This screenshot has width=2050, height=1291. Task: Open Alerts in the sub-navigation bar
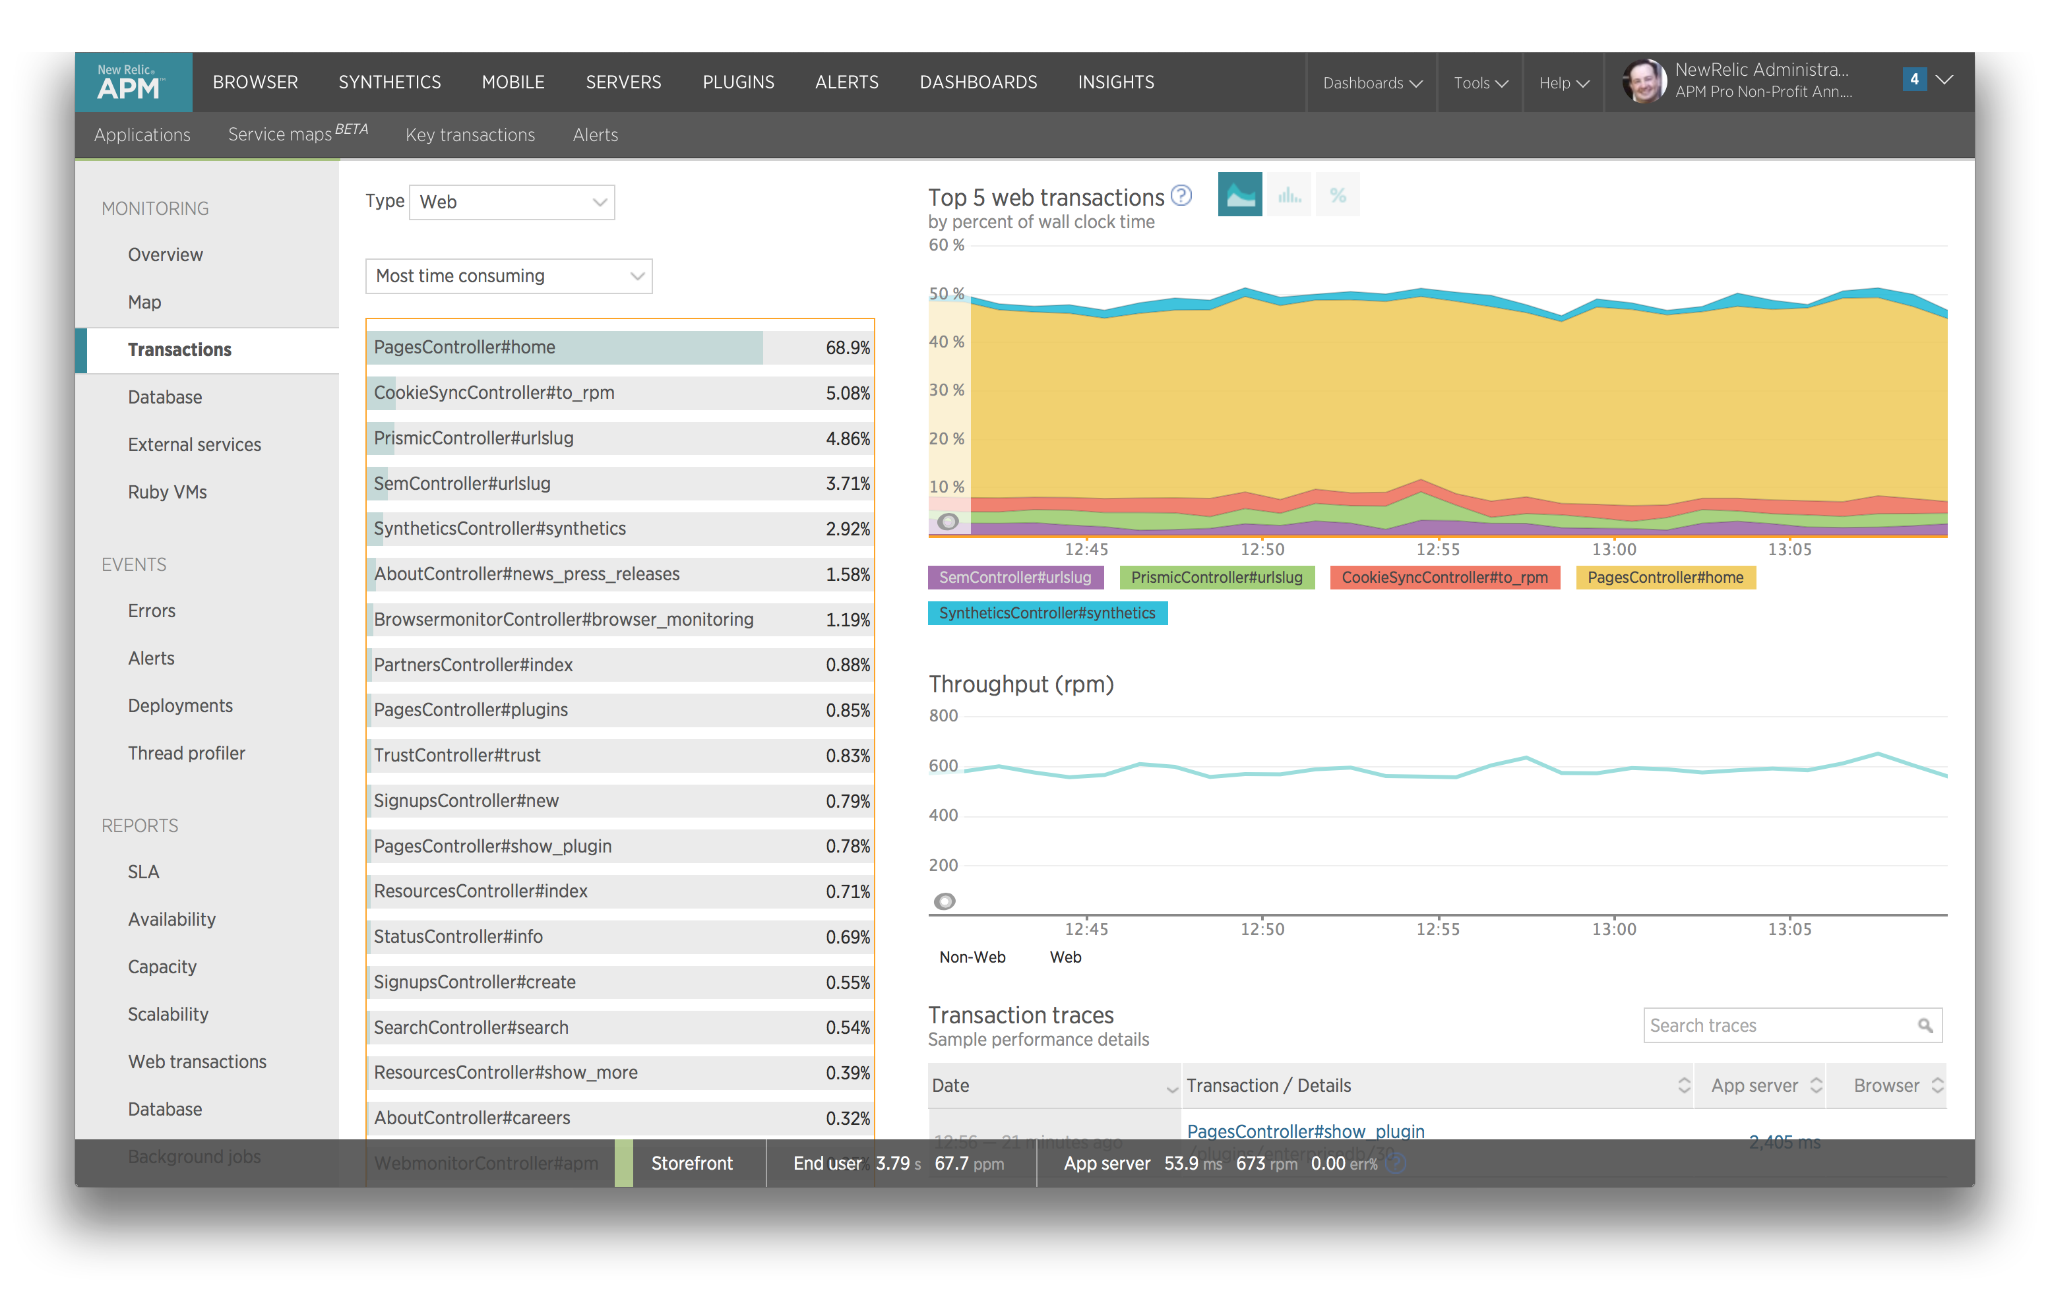click(x=595, y=135)
